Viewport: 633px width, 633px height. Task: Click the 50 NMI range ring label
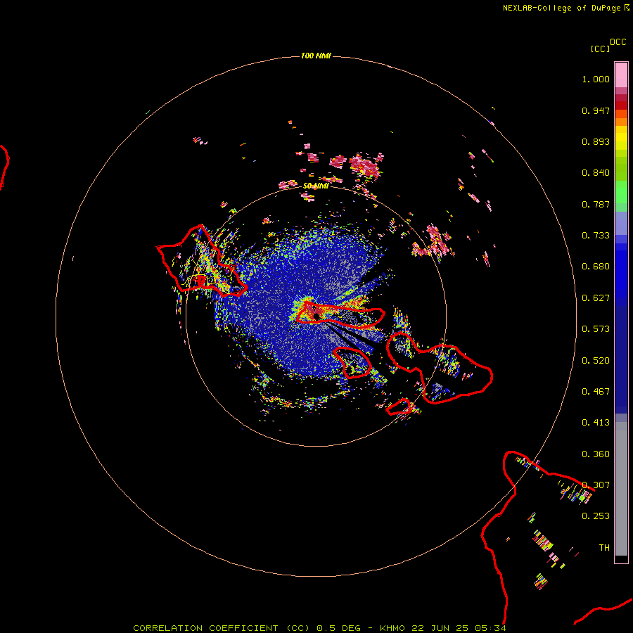pyautogui.click(x=316, y=186)
